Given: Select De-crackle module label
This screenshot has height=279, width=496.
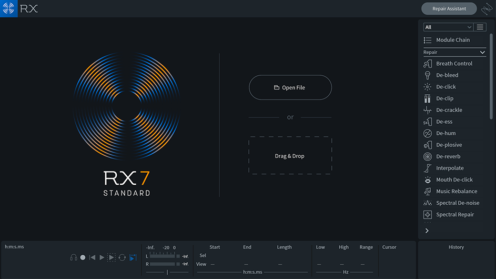Looking at the screenshot, I should tap(449, 110).
